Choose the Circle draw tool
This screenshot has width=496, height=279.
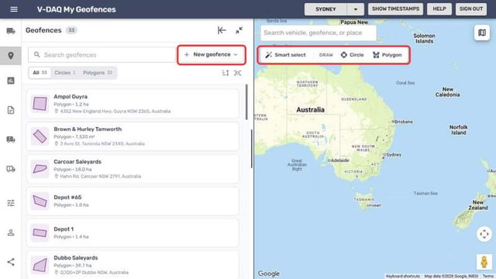click(x=352, y=55)
